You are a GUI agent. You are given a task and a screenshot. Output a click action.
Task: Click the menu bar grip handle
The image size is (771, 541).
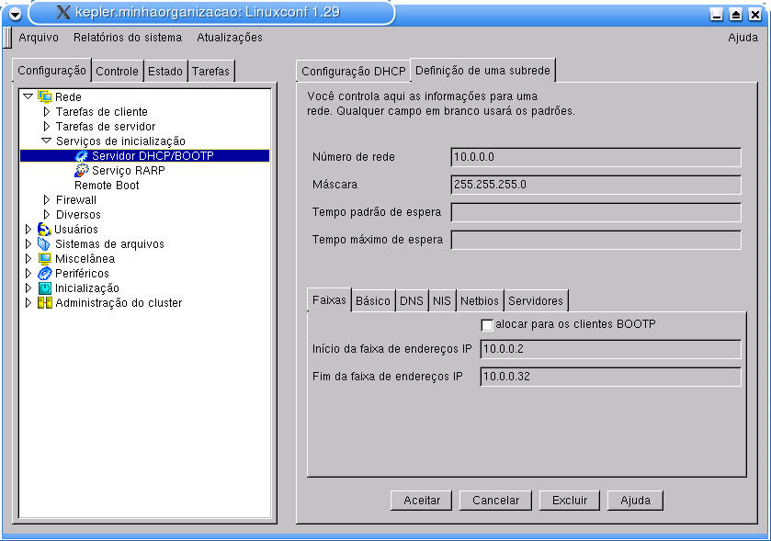(6, 38)
